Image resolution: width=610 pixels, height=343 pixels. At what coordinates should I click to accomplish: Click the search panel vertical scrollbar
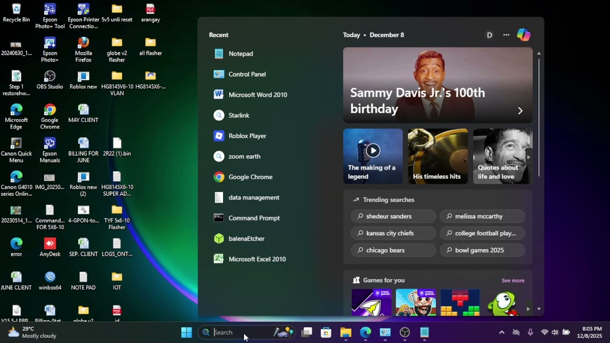point(539,117)
